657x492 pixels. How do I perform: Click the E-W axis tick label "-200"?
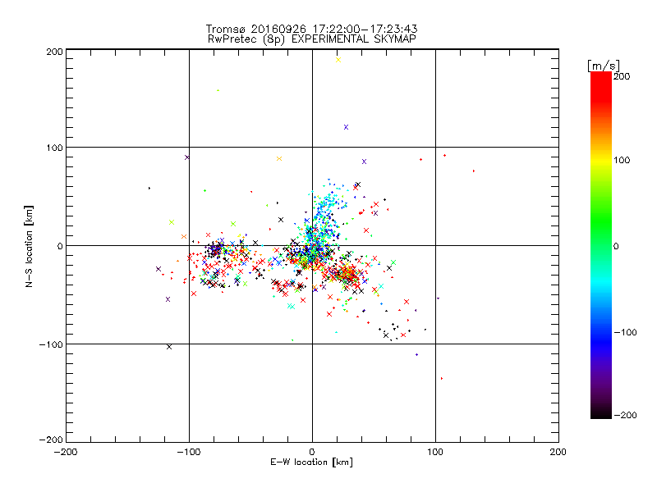pos(66,452)
